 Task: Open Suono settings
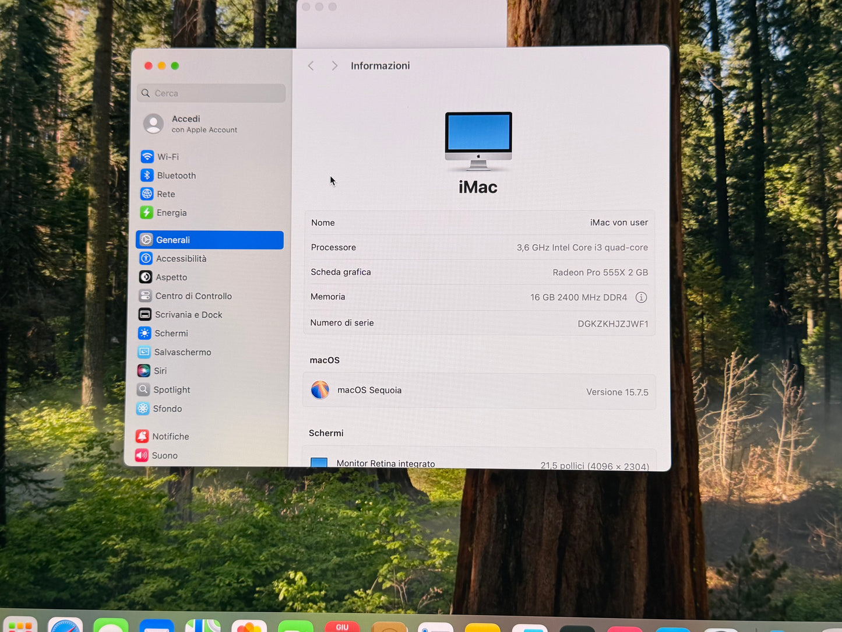coord(156,455)
